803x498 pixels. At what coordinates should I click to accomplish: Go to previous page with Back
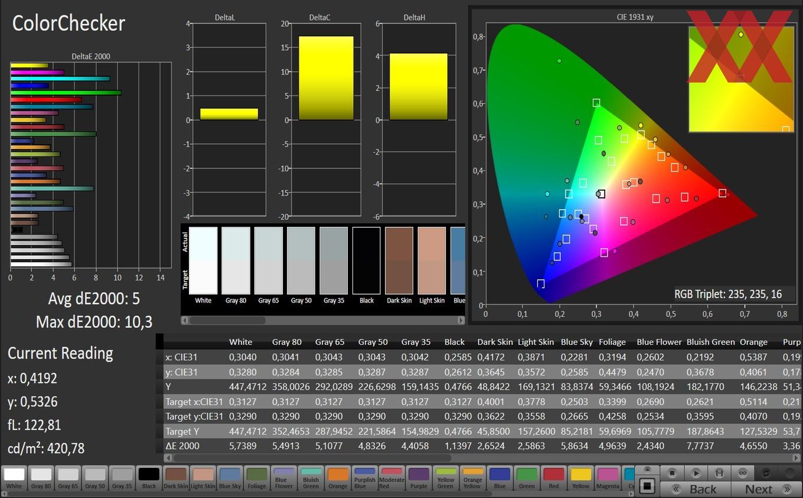696,489
